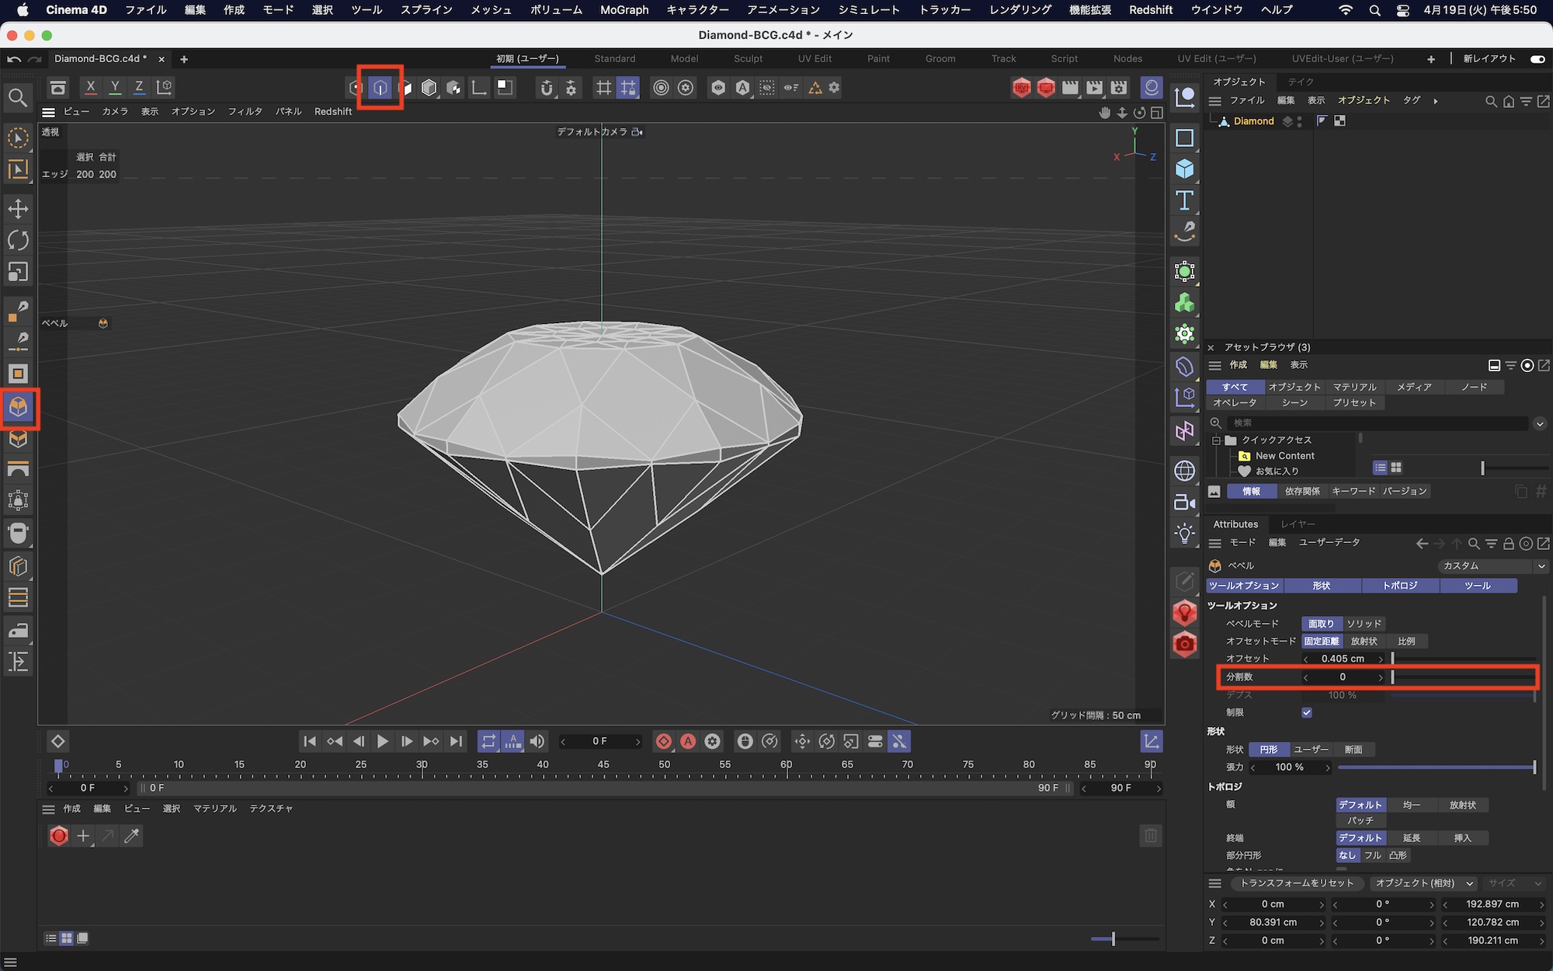Open the MoGraph menu
This screenshot has width=1553, height=971.
[624, 10]
